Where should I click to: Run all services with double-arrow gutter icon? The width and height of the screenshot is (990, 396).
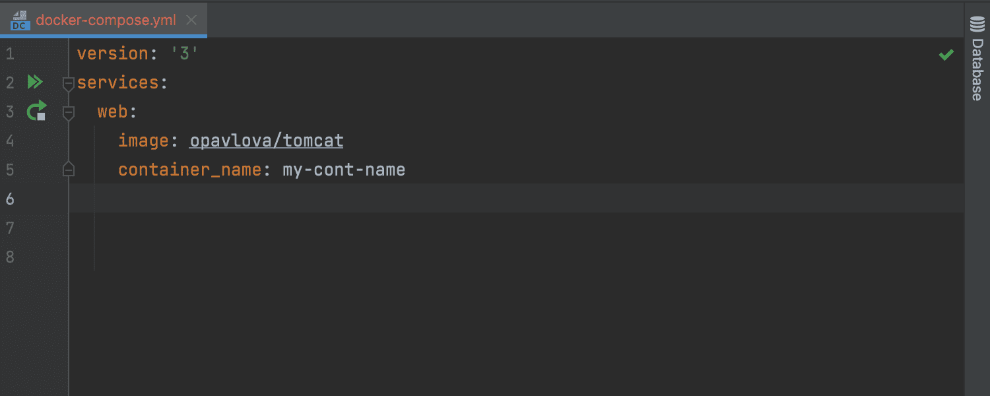pyautogui.click(x=35, y=82)
